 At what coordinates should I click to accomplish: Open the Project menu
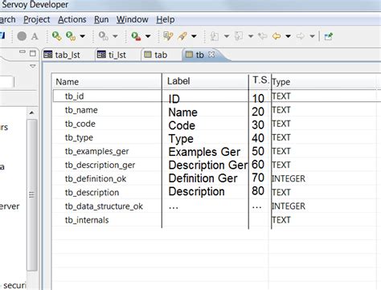click(37, 19)
